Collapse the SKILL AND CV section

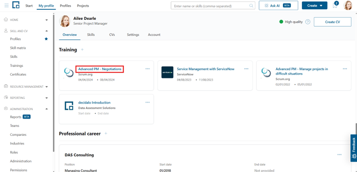47,31
